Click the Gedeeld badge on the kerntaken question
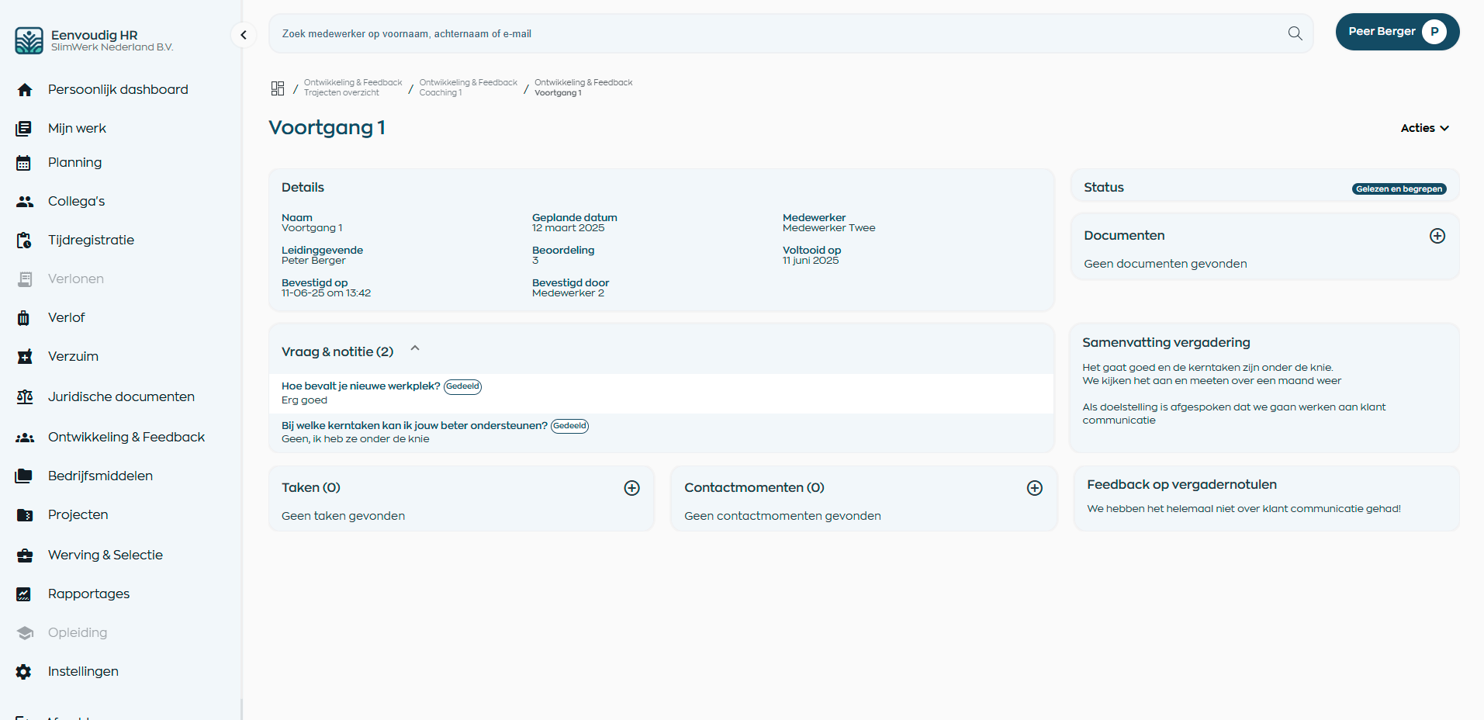 point(569,426)
